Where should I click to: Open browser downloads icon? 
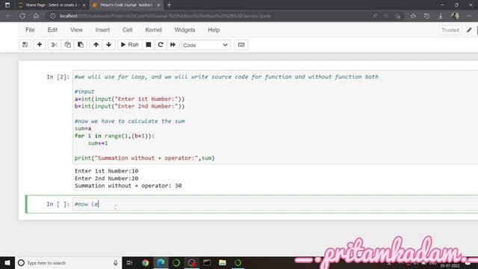pos(441,16)
